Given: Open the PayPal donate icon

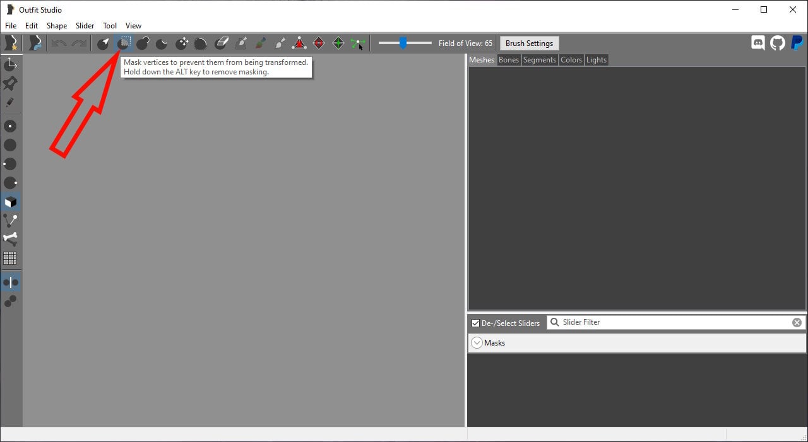Looking at the screenshot, I should [x=797, y=43].
